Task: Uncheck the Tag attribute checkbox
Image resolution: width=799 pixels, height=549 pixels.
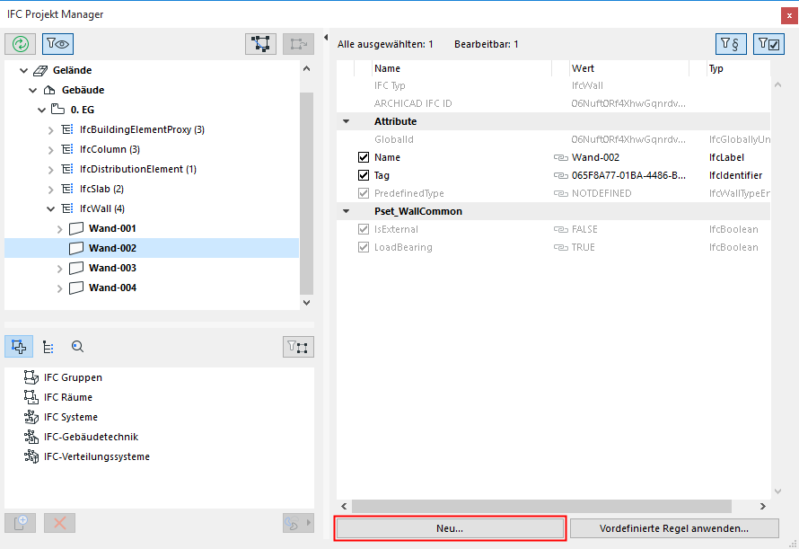Action: (364, 175)
